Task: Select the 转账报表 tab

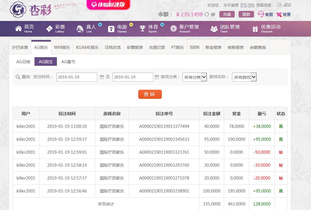Action: click(235, 47)
